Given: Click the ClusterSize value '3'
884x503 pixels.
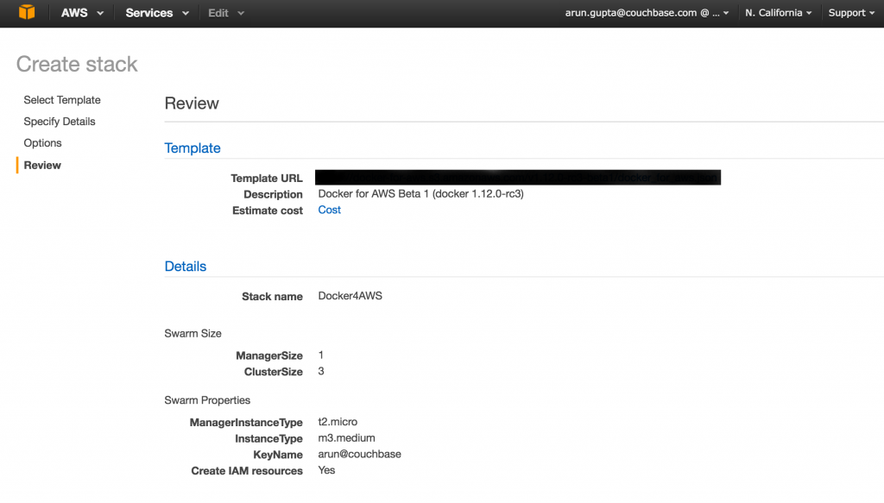Looking at the screenshot, I should 321,371.
